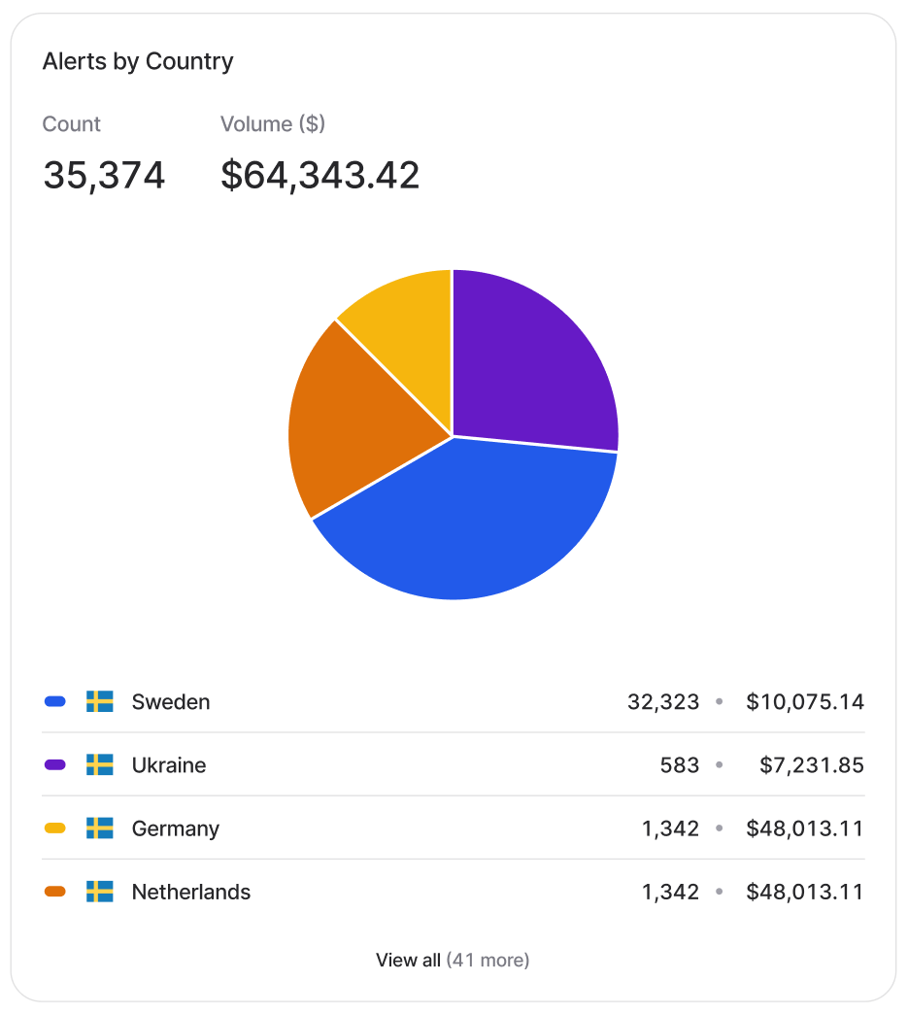Viewport: 908px width, 1014px height.
Task: Click Sweden's $10,075.14 volume amount
Action: pos(804,701)
